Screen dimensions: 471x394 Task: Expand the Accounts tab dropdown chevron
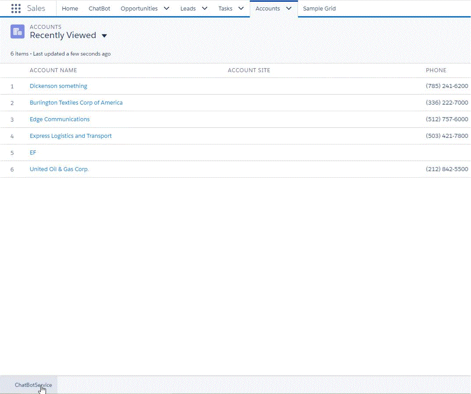click(x=288, y=8)
